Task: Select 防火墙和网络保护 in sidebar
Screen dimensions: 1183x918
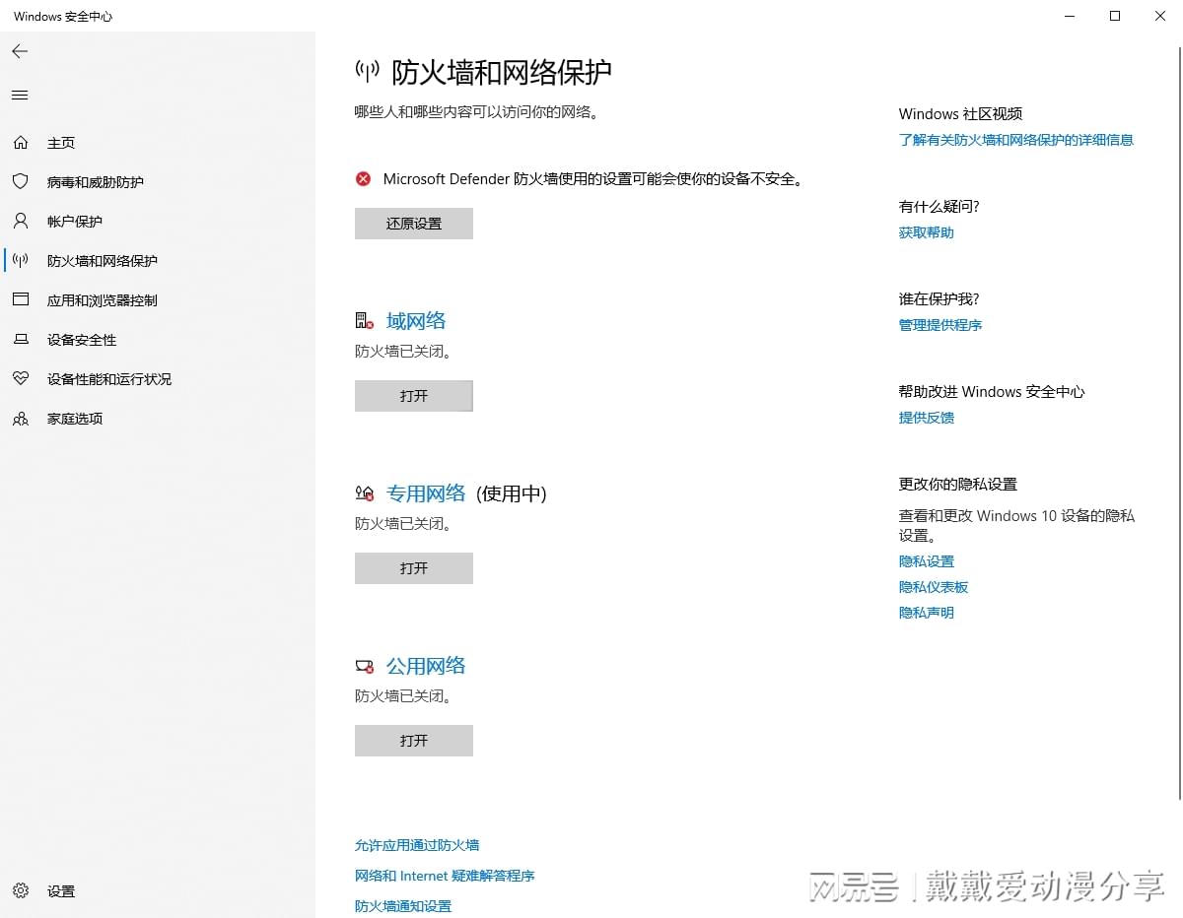Action: pyautogui.click(x=103, y=261)
